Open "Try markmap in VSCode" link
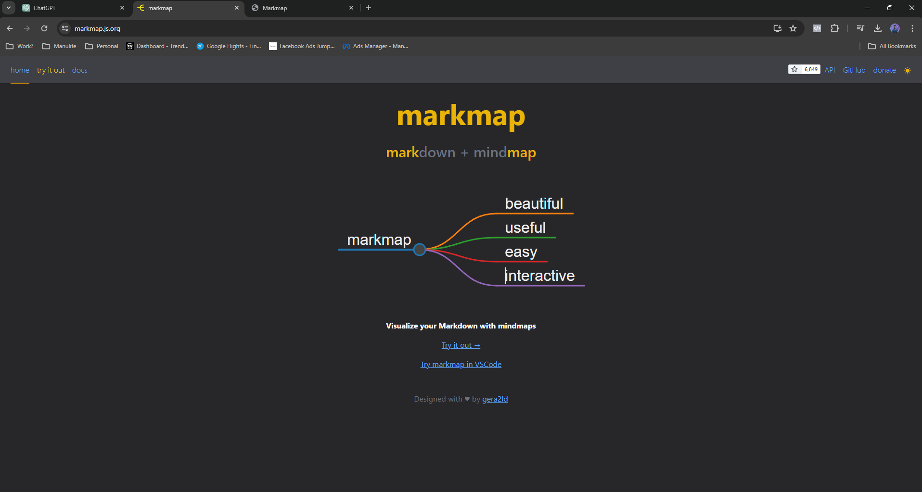Image resolution: width=922 pixels, height=492 pixels. point(460,364)
